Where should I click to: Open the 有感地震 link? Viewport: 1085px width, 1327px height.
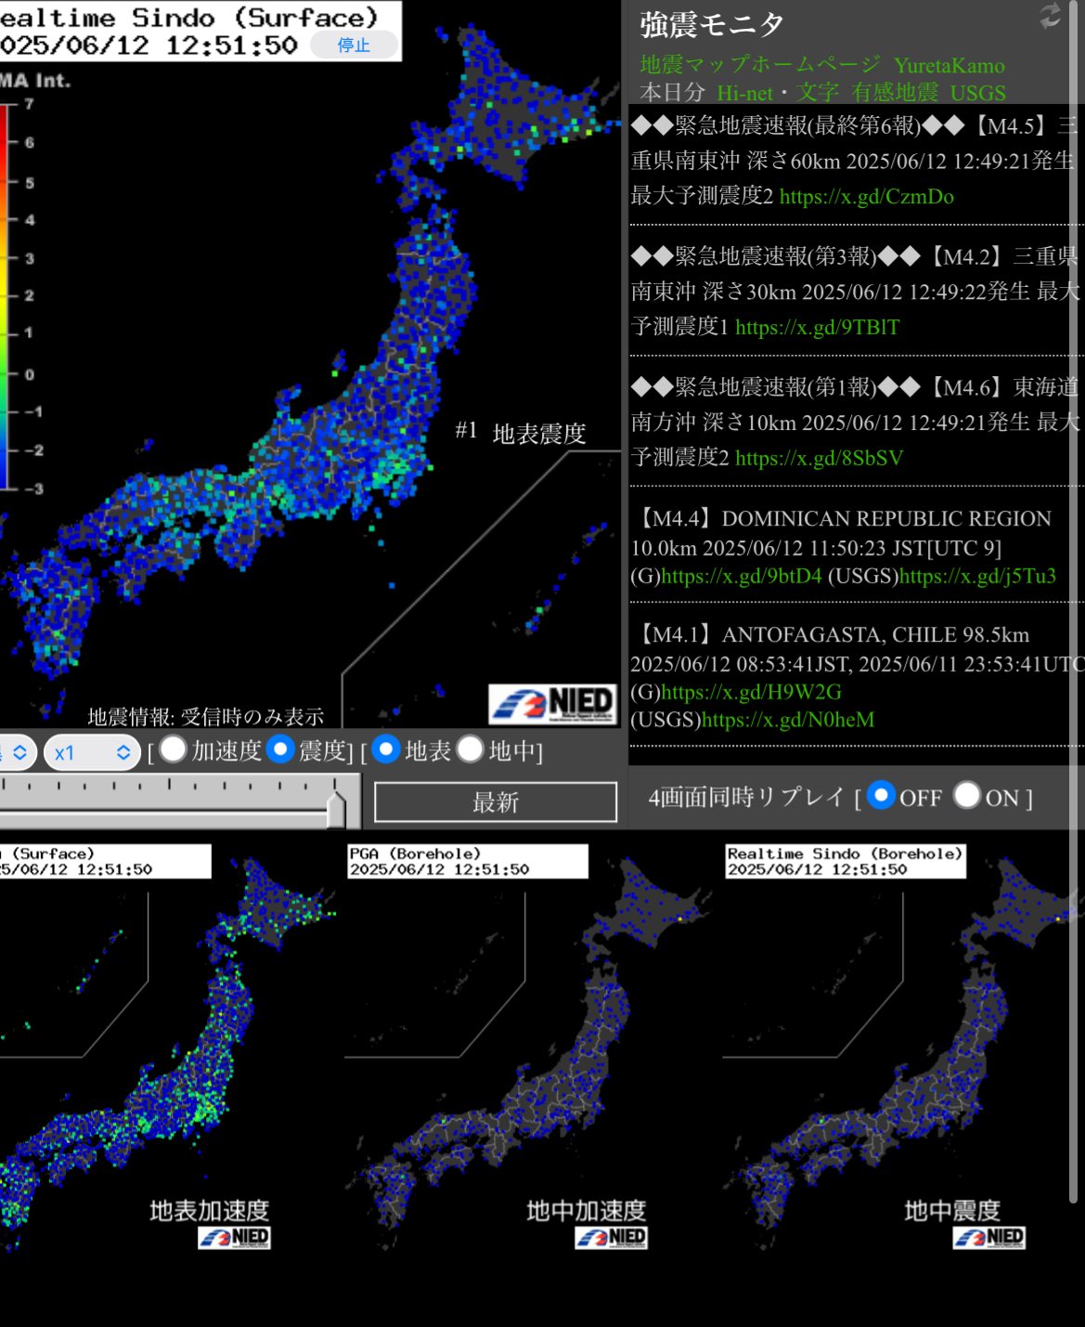tap(895, 93)
